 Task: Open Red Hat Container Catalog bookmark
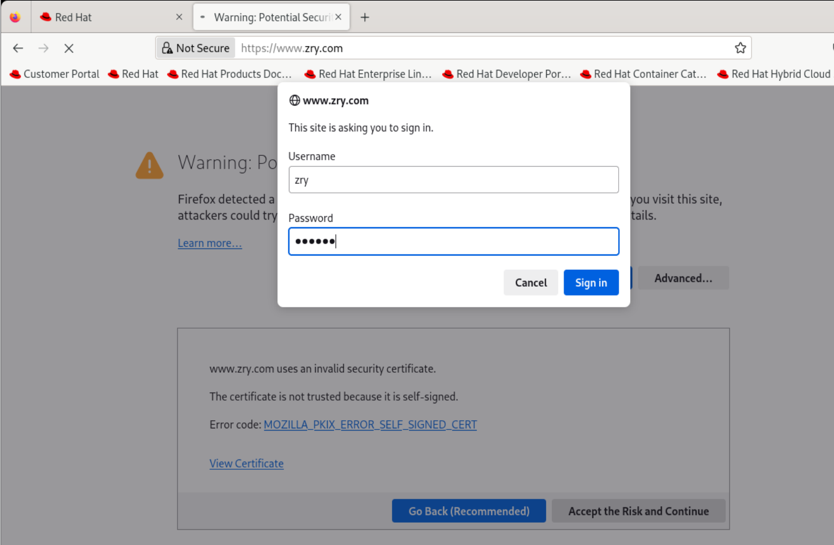coord(644,74)
